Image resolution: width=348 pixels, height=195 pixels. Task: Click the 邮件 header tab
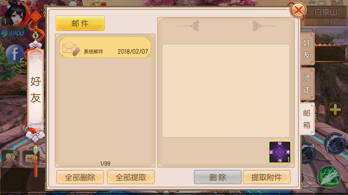(80, 23)
